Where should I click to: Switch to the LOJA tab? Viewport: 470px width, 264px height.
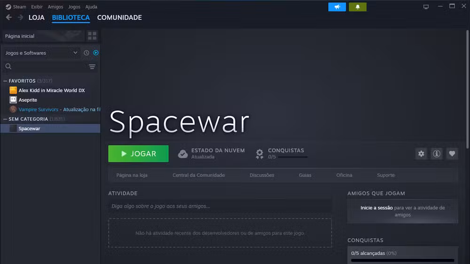tap(37, 17)
